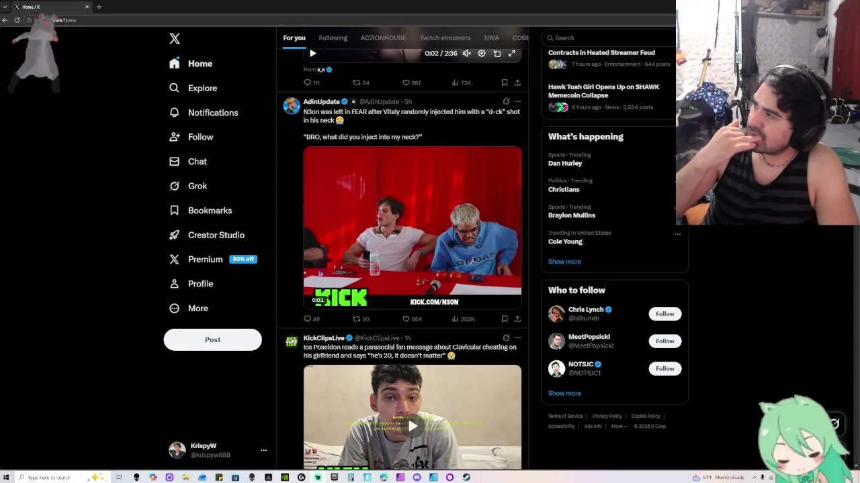Screen dimensions: 860x483
Task: Like the post with 987 likes
Action: coord(411,83)
